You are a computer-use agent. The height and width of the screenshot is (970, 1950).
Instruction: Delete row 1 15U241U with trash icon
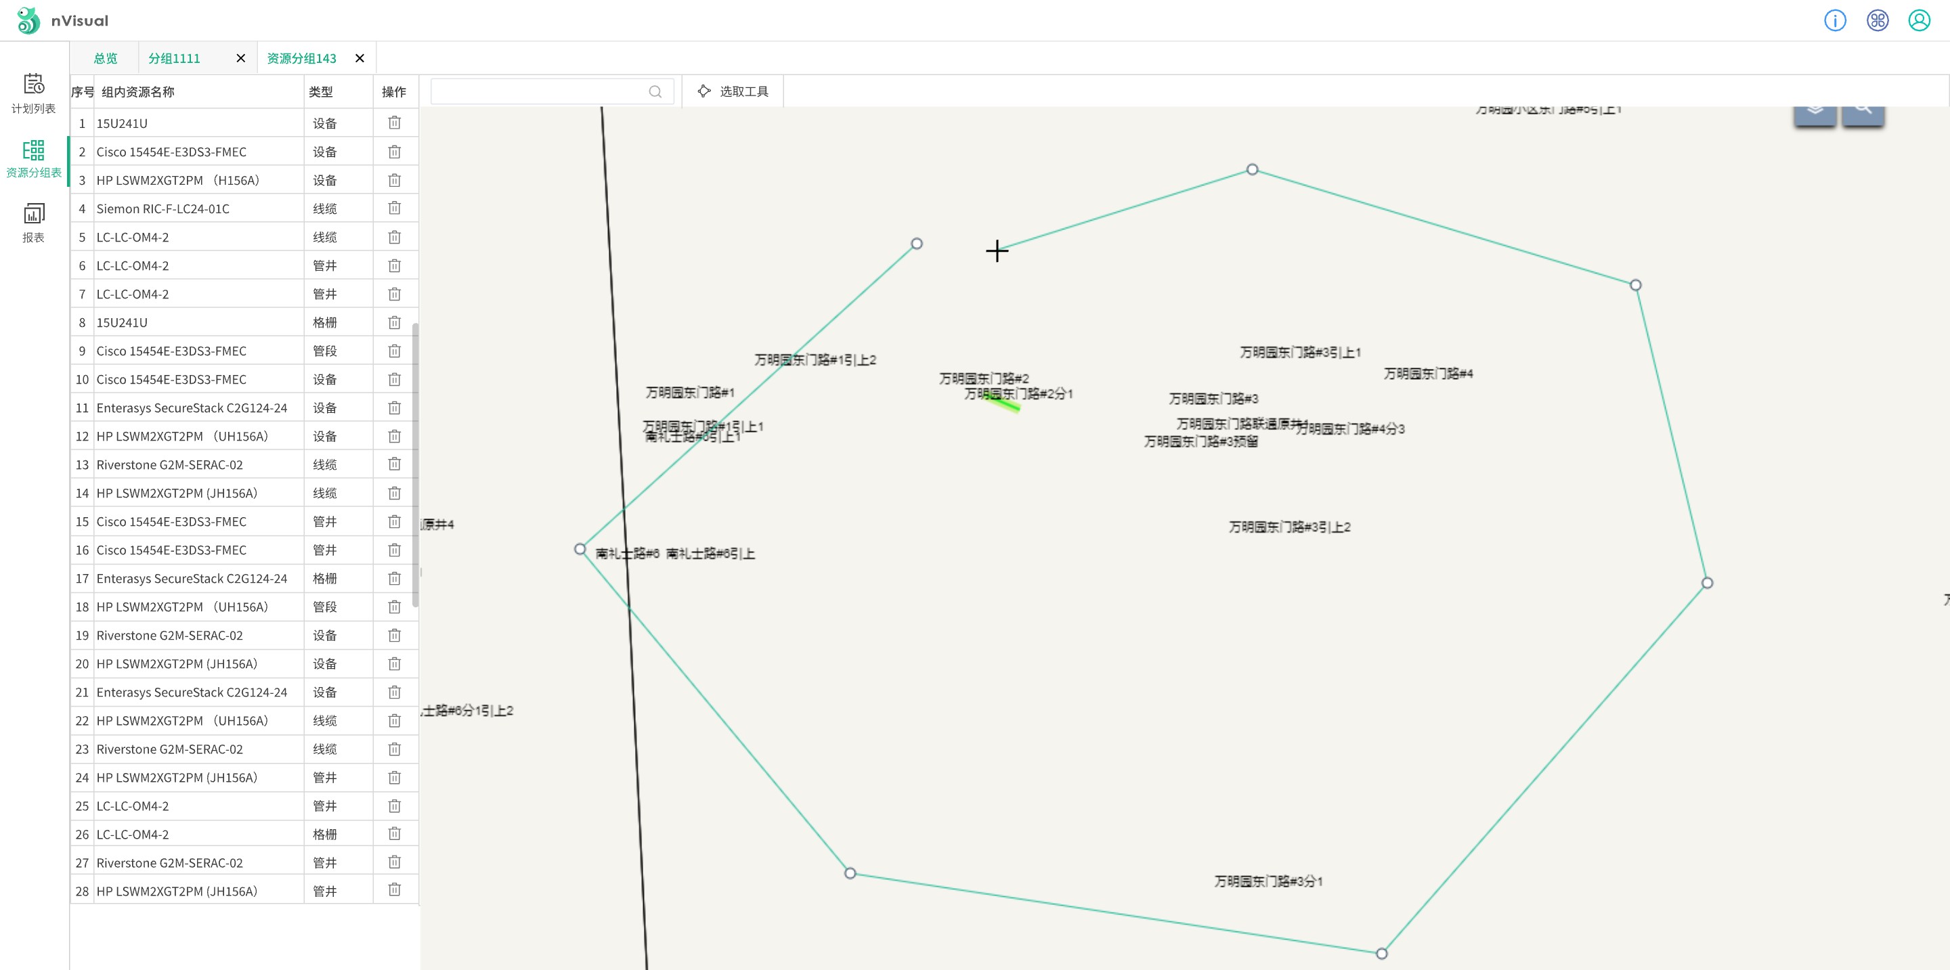point(394,123)
